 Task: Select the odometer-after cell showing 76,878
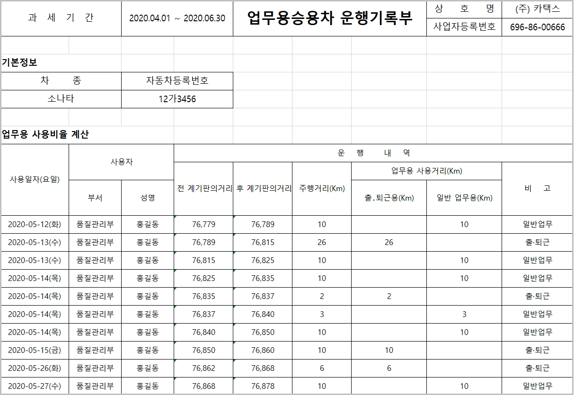pos(263,386)
